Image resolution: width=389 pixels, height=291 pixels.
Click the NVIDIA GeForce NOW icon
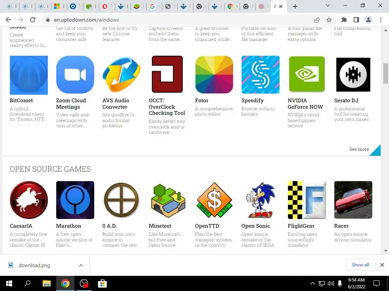click(x=307, y=74)
